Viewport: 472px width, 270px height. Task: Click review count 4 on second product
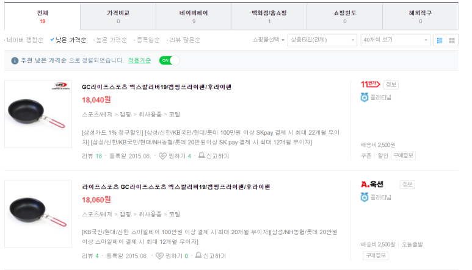pyautogui.click(x=97, y=256)
